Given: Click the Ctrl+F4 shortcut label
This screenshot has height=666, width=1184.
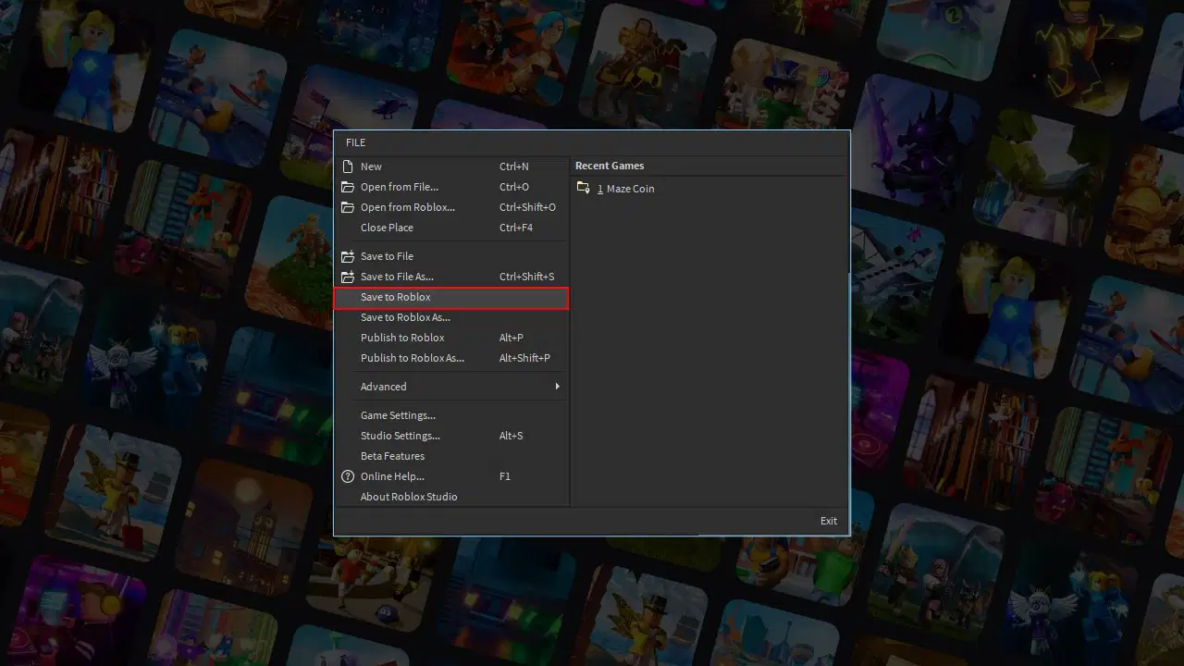Looking at the screenshot, I should point(516,228).
